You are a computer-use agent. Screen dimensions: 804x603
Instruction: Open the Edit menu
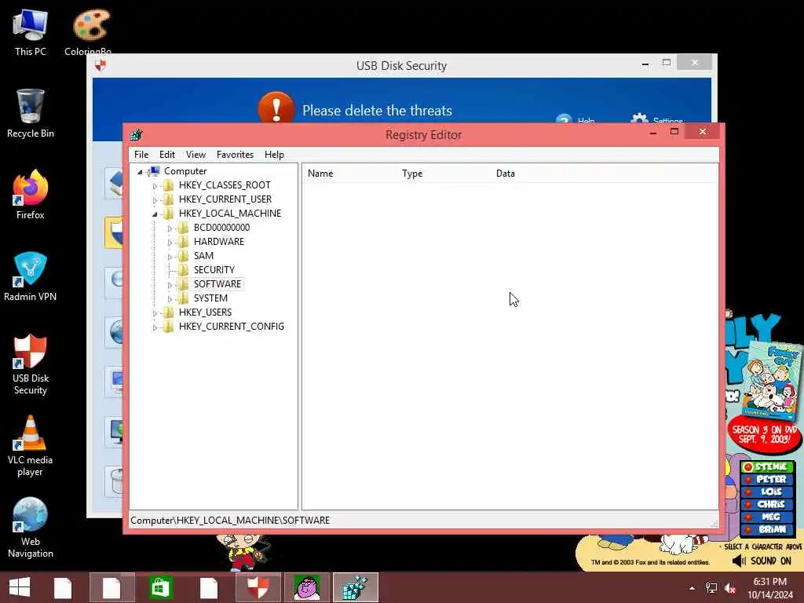[167, 155]
